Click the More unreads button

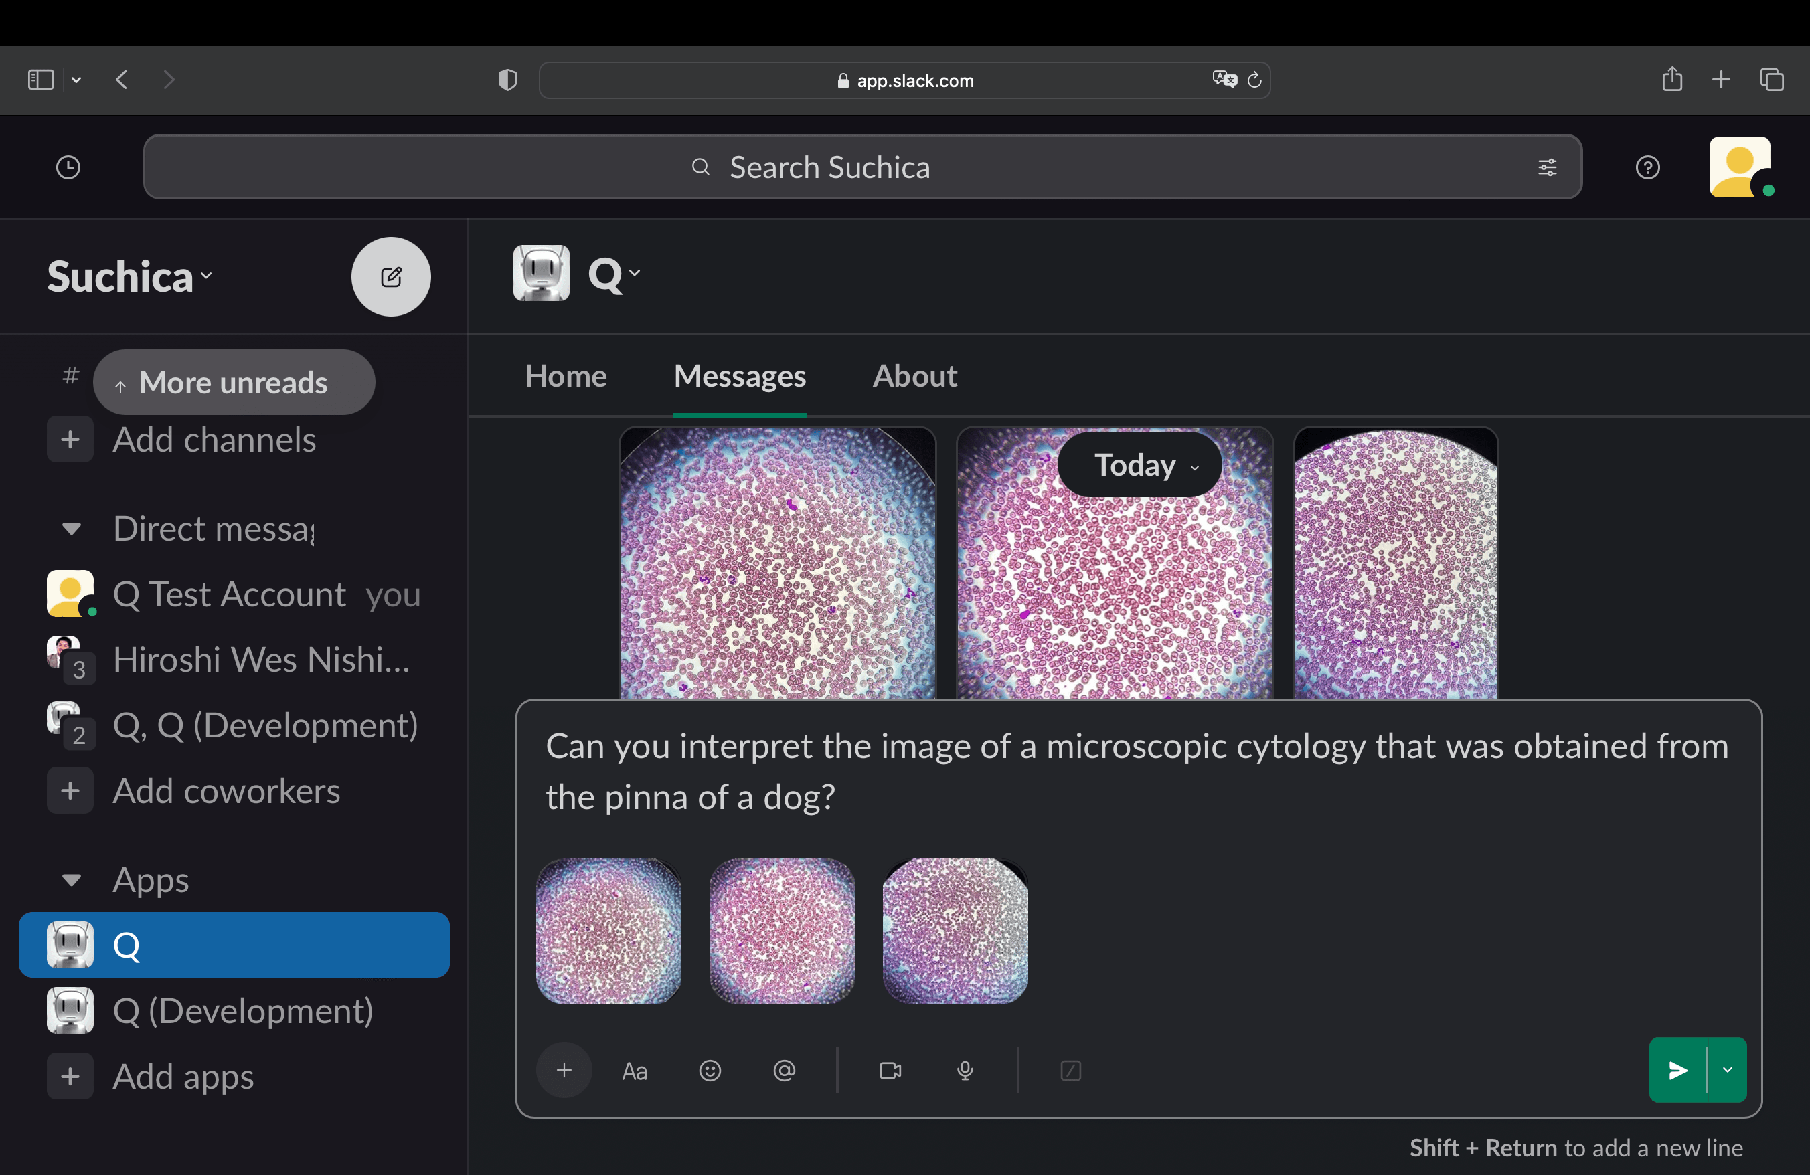[x=234, y=382]
